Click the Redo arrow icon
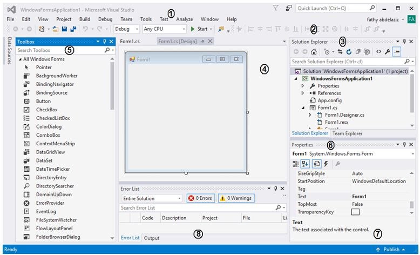This screenshot has width=420, height=255. (x=100, y=29)
